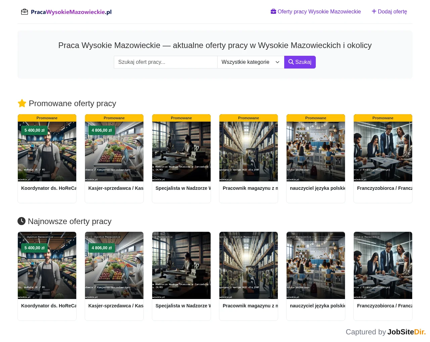Click newest Specjalista w Nadzorze title
The height and width of the screenshot is (342, 430).
(183, 306)
